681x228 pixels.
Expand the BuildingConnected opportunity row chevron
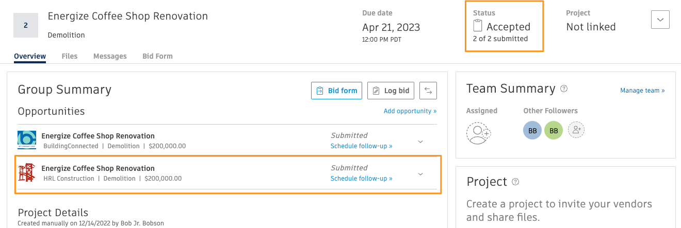(x=420, y=142)
